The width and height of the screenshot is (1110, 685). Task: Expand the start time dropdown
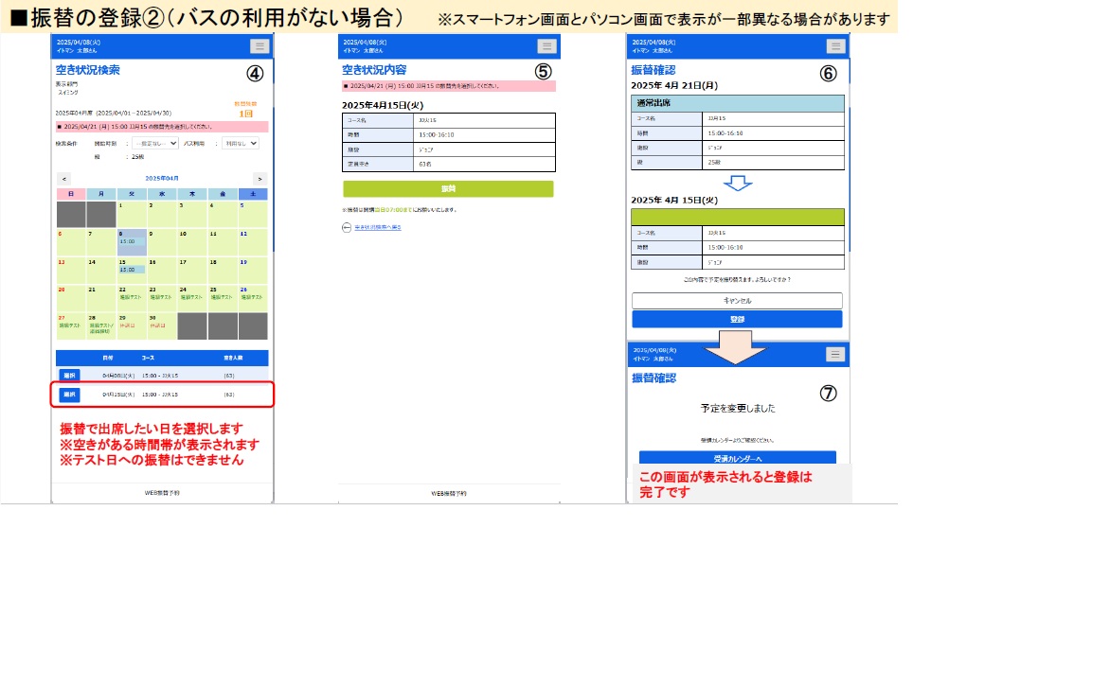(155, 143)
